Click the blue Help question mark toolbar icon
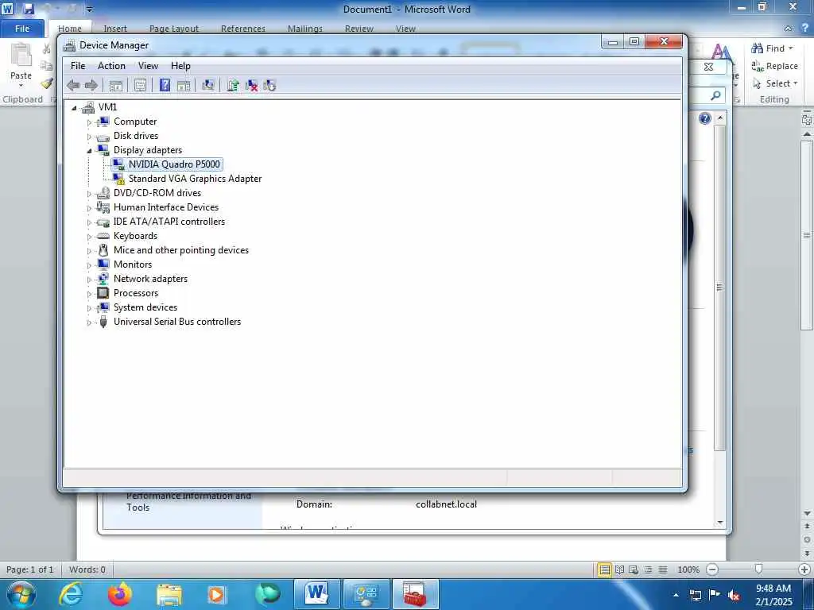The height and width of the screenshot is (610, 814). 165,86
